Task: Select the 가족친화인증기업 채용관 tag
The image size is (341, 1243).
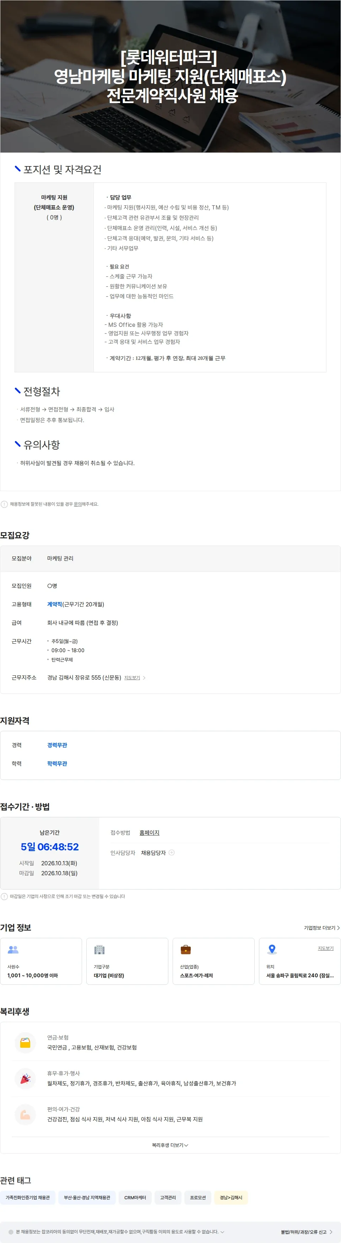Action: [27, 1197]
